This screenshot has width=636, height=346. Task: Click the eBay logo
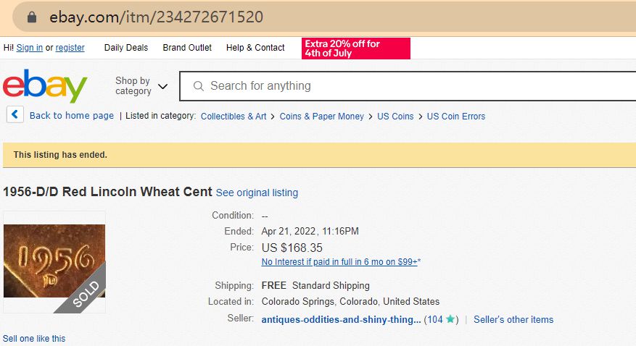click(45, 86)
